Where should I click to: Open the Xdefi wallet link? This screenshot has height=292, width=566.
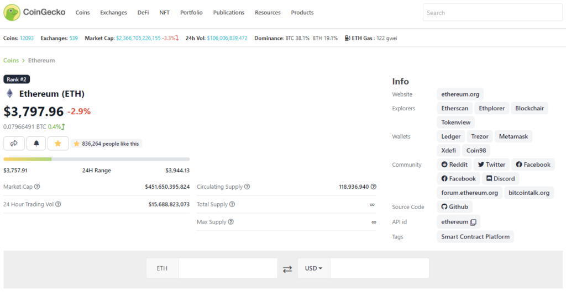pos(449,150)
